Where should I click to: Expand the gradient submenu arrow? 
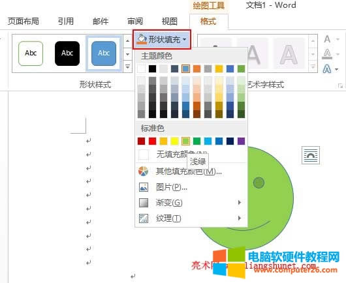240,202
